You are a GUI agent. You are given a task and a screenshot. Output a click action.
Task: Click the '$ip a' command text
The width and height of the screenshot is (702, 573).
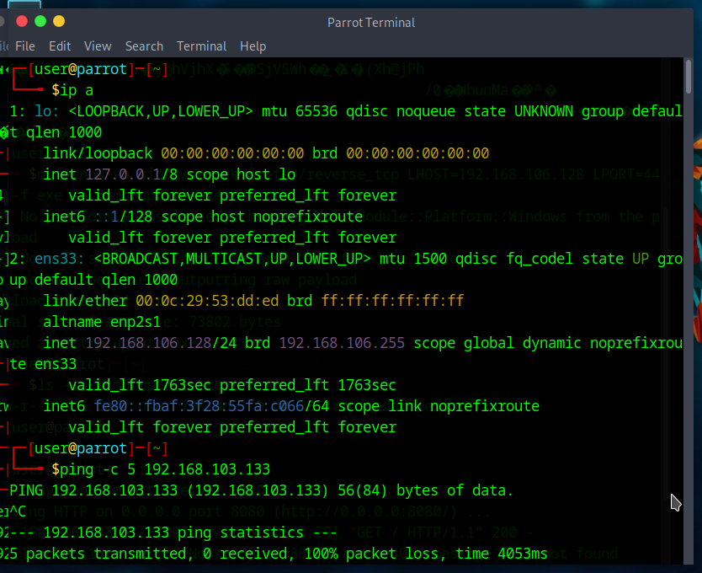tap(72, 90)
